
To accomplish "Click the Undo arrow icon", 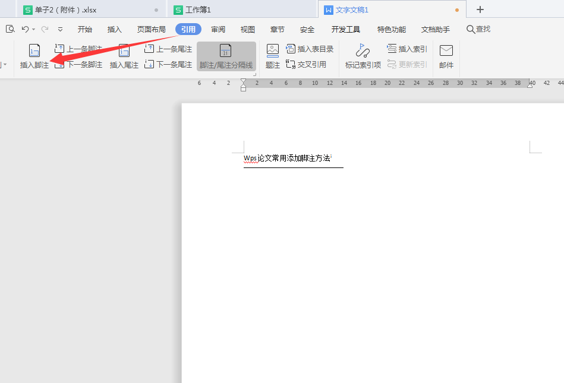I will 25,29.
